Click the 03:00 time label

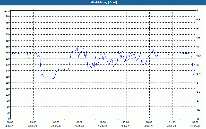coord(33,122)
